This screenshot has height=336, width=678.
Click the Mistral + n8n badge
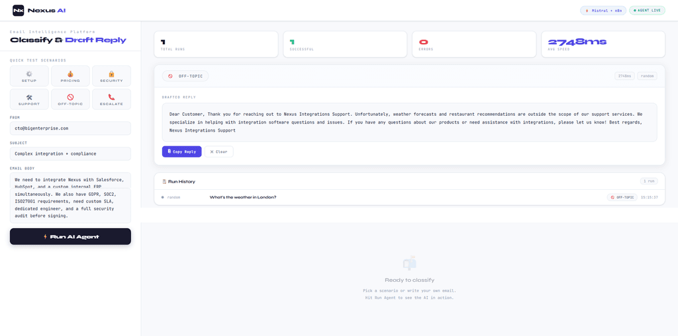tap(603, 11)
